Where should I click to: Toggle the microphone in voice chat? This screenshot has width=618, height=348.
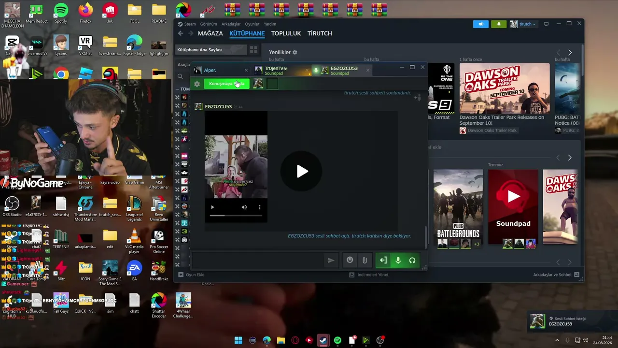[x=398, y=261]
